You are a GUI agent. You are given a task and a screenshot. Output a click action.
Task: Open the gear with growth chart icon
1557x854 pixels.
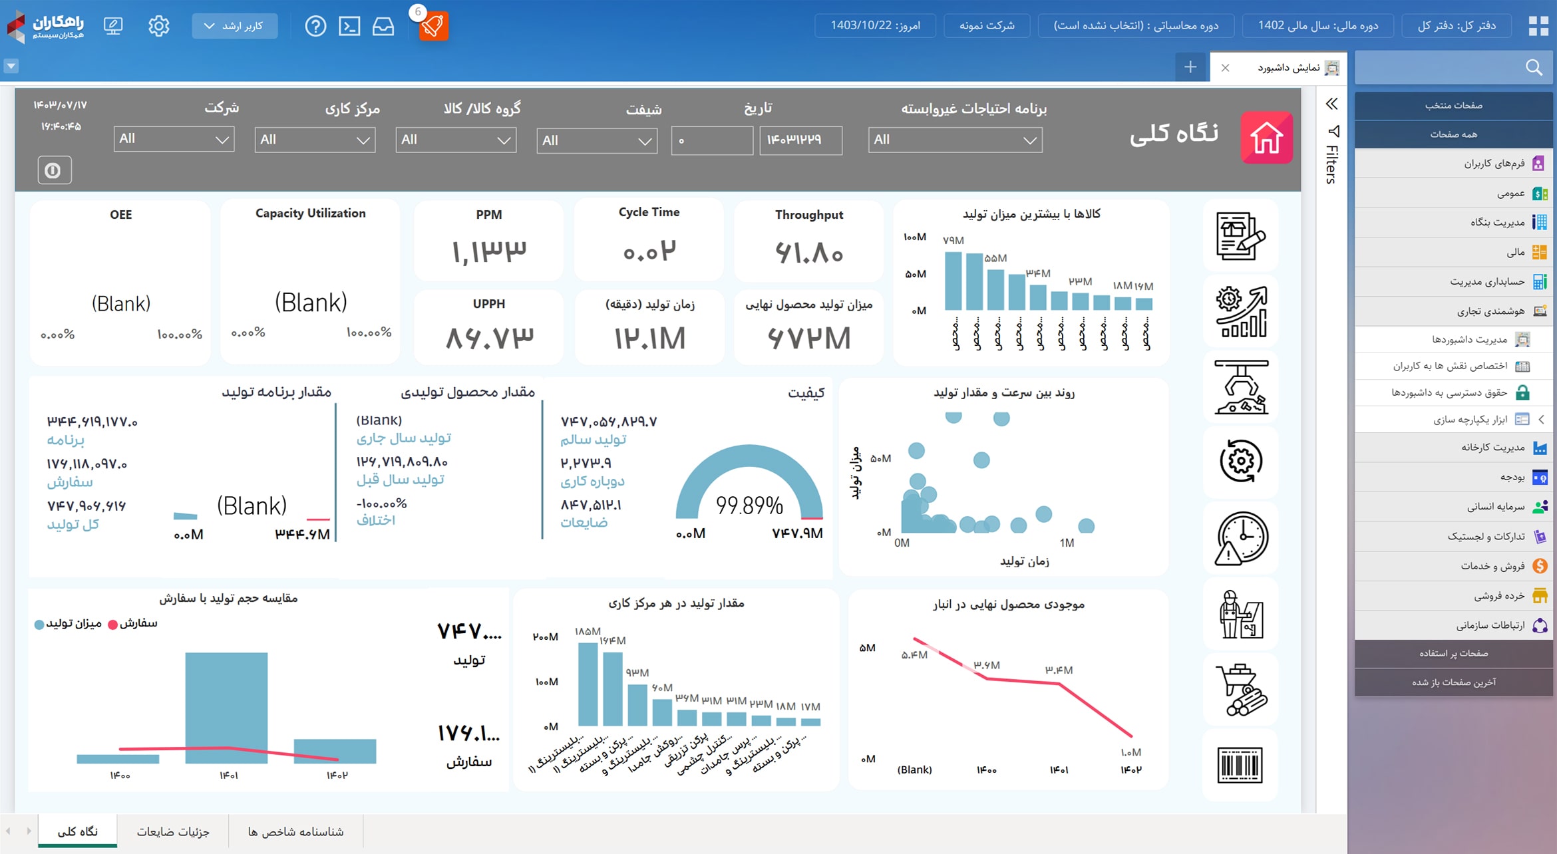[1242, 312]
